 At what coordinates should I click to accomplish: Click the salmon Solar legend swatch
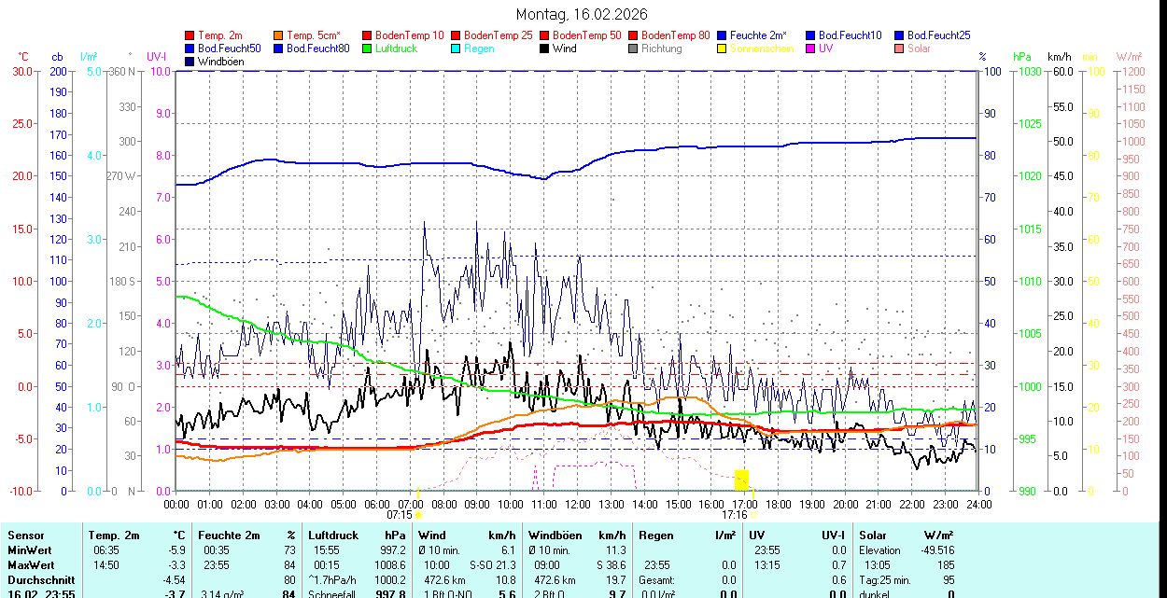[x=900, y=49]
